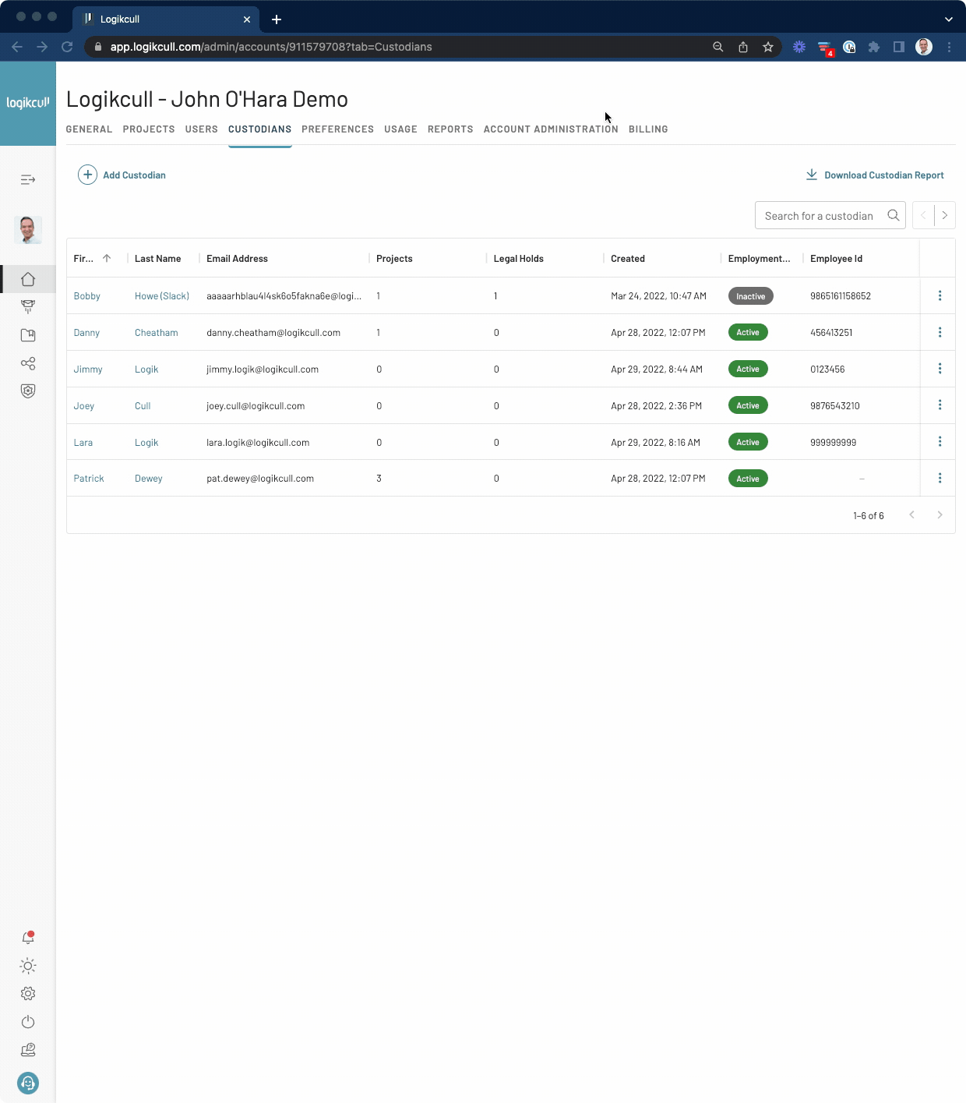The image size is (966, 1103).
Task: Select the Custodians tab
Action: 260,129
